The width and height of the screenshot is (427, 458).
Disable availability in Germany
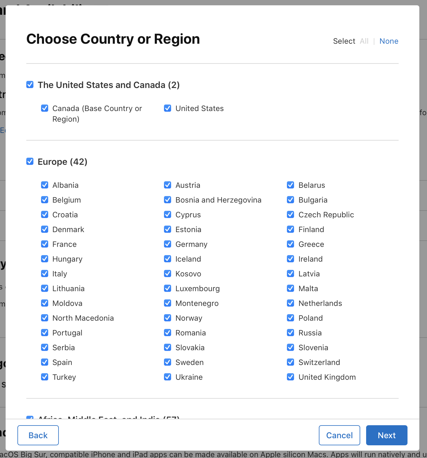[168, 244]
